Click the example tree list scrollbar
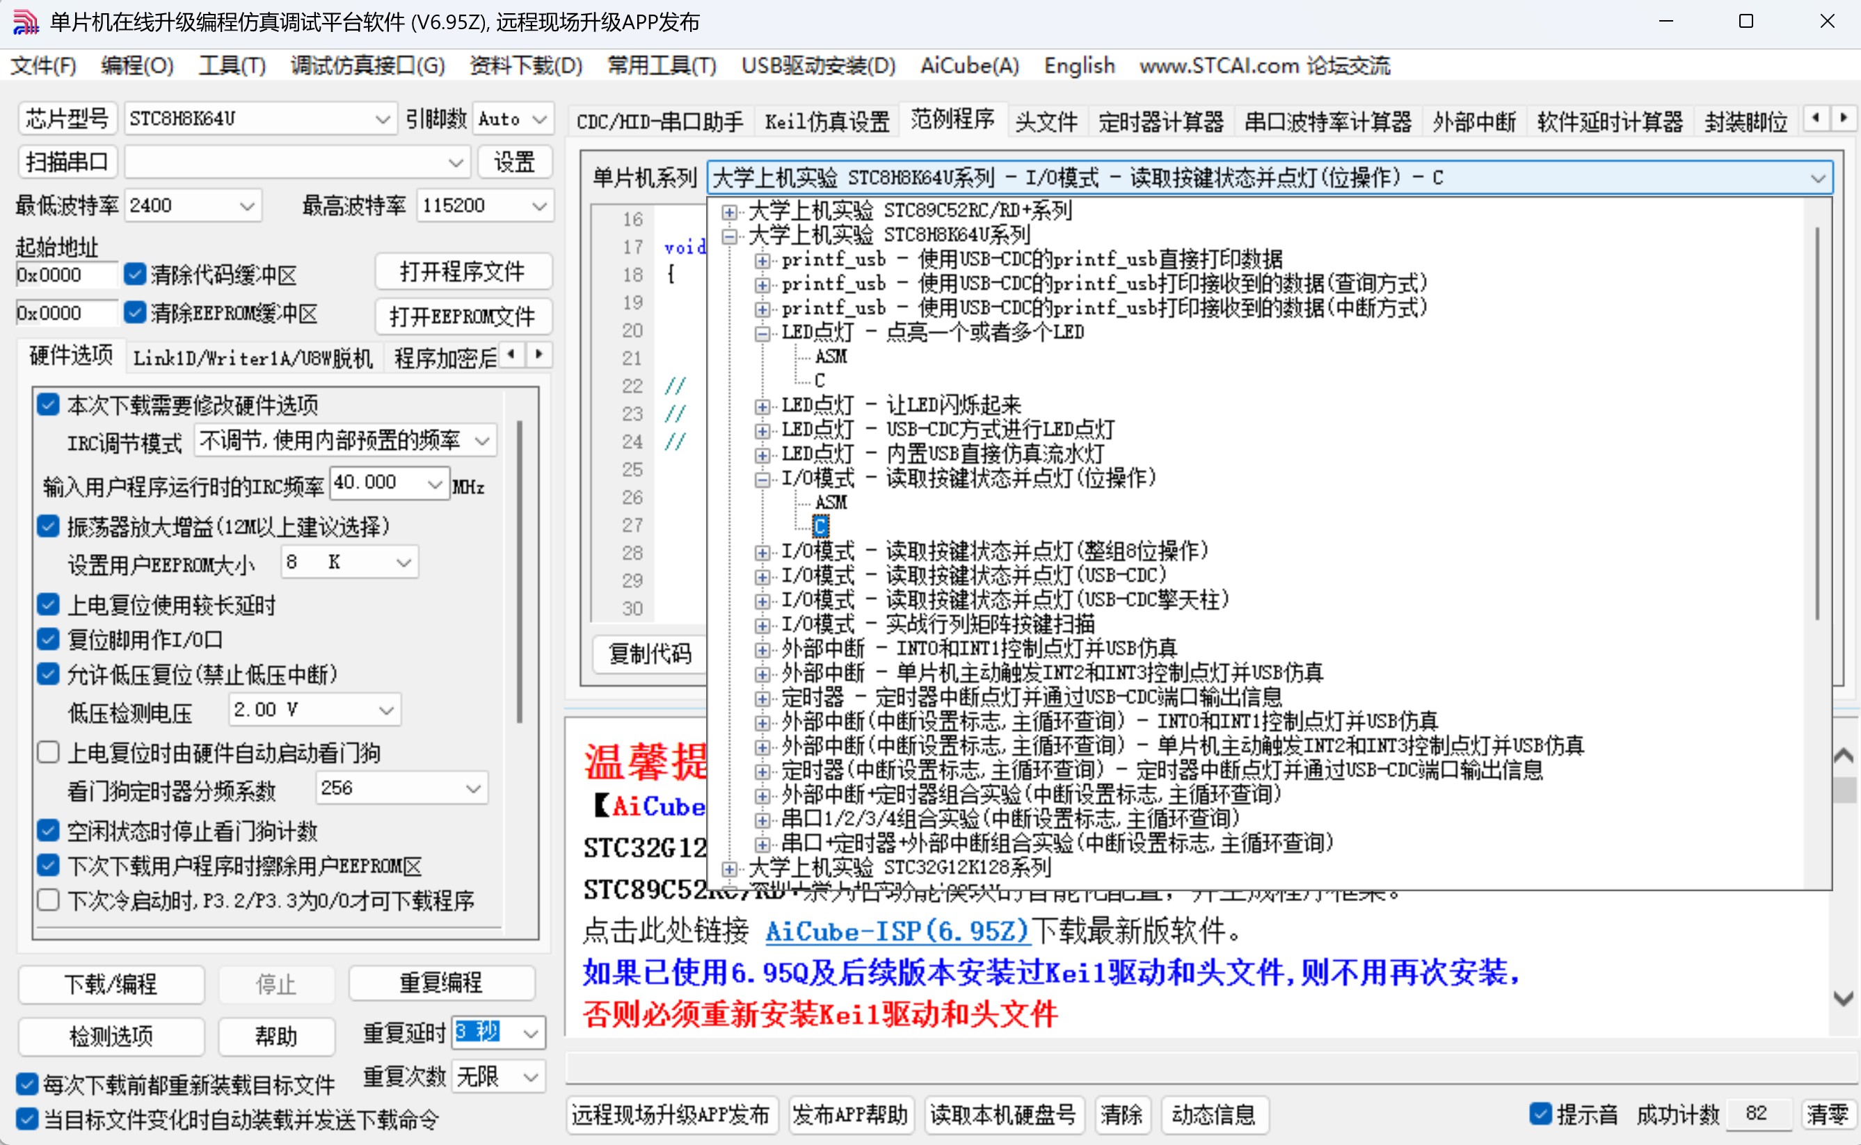The image size is (1861, 1145). 1817,424
